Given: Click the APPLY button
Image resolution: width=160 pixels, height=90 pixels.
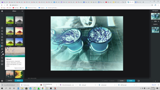Looking at the screenshot, I should [x=19, y=80].
